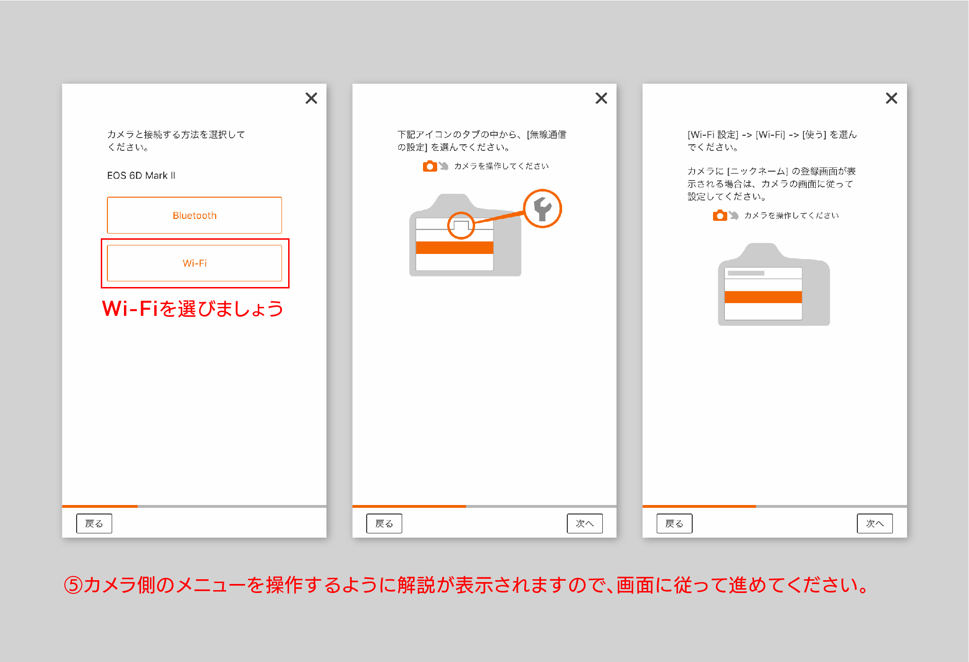Toggle Wi-Fi selection highlighted outline
Screen dimensions: 969x662
pyautogui.click(x=194, y=262)
